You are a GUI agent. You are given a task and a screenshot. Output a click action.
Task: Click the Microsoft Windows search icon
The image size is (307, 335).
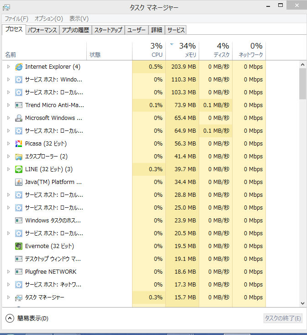(19, 118)
